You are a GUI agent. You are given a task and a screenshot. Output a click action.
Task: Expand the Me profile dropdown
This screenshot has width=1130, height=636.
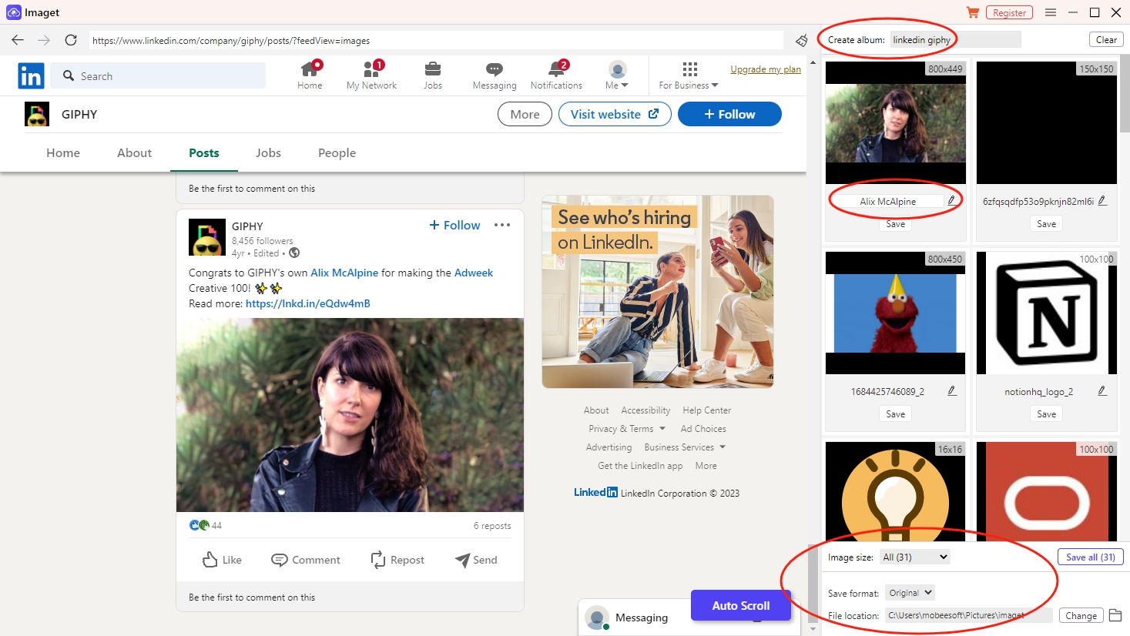617,75
